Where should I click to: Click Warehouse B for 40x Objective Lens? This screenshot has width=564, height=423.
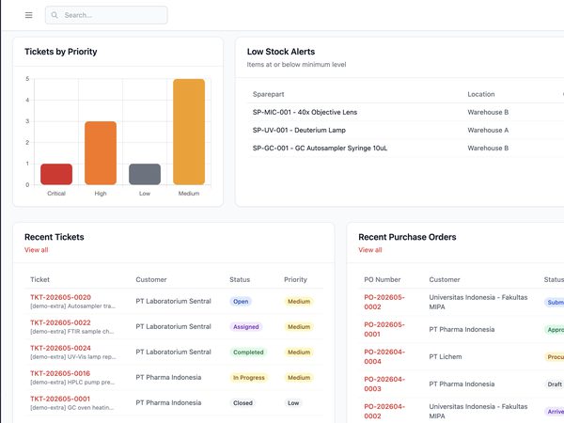488,112
